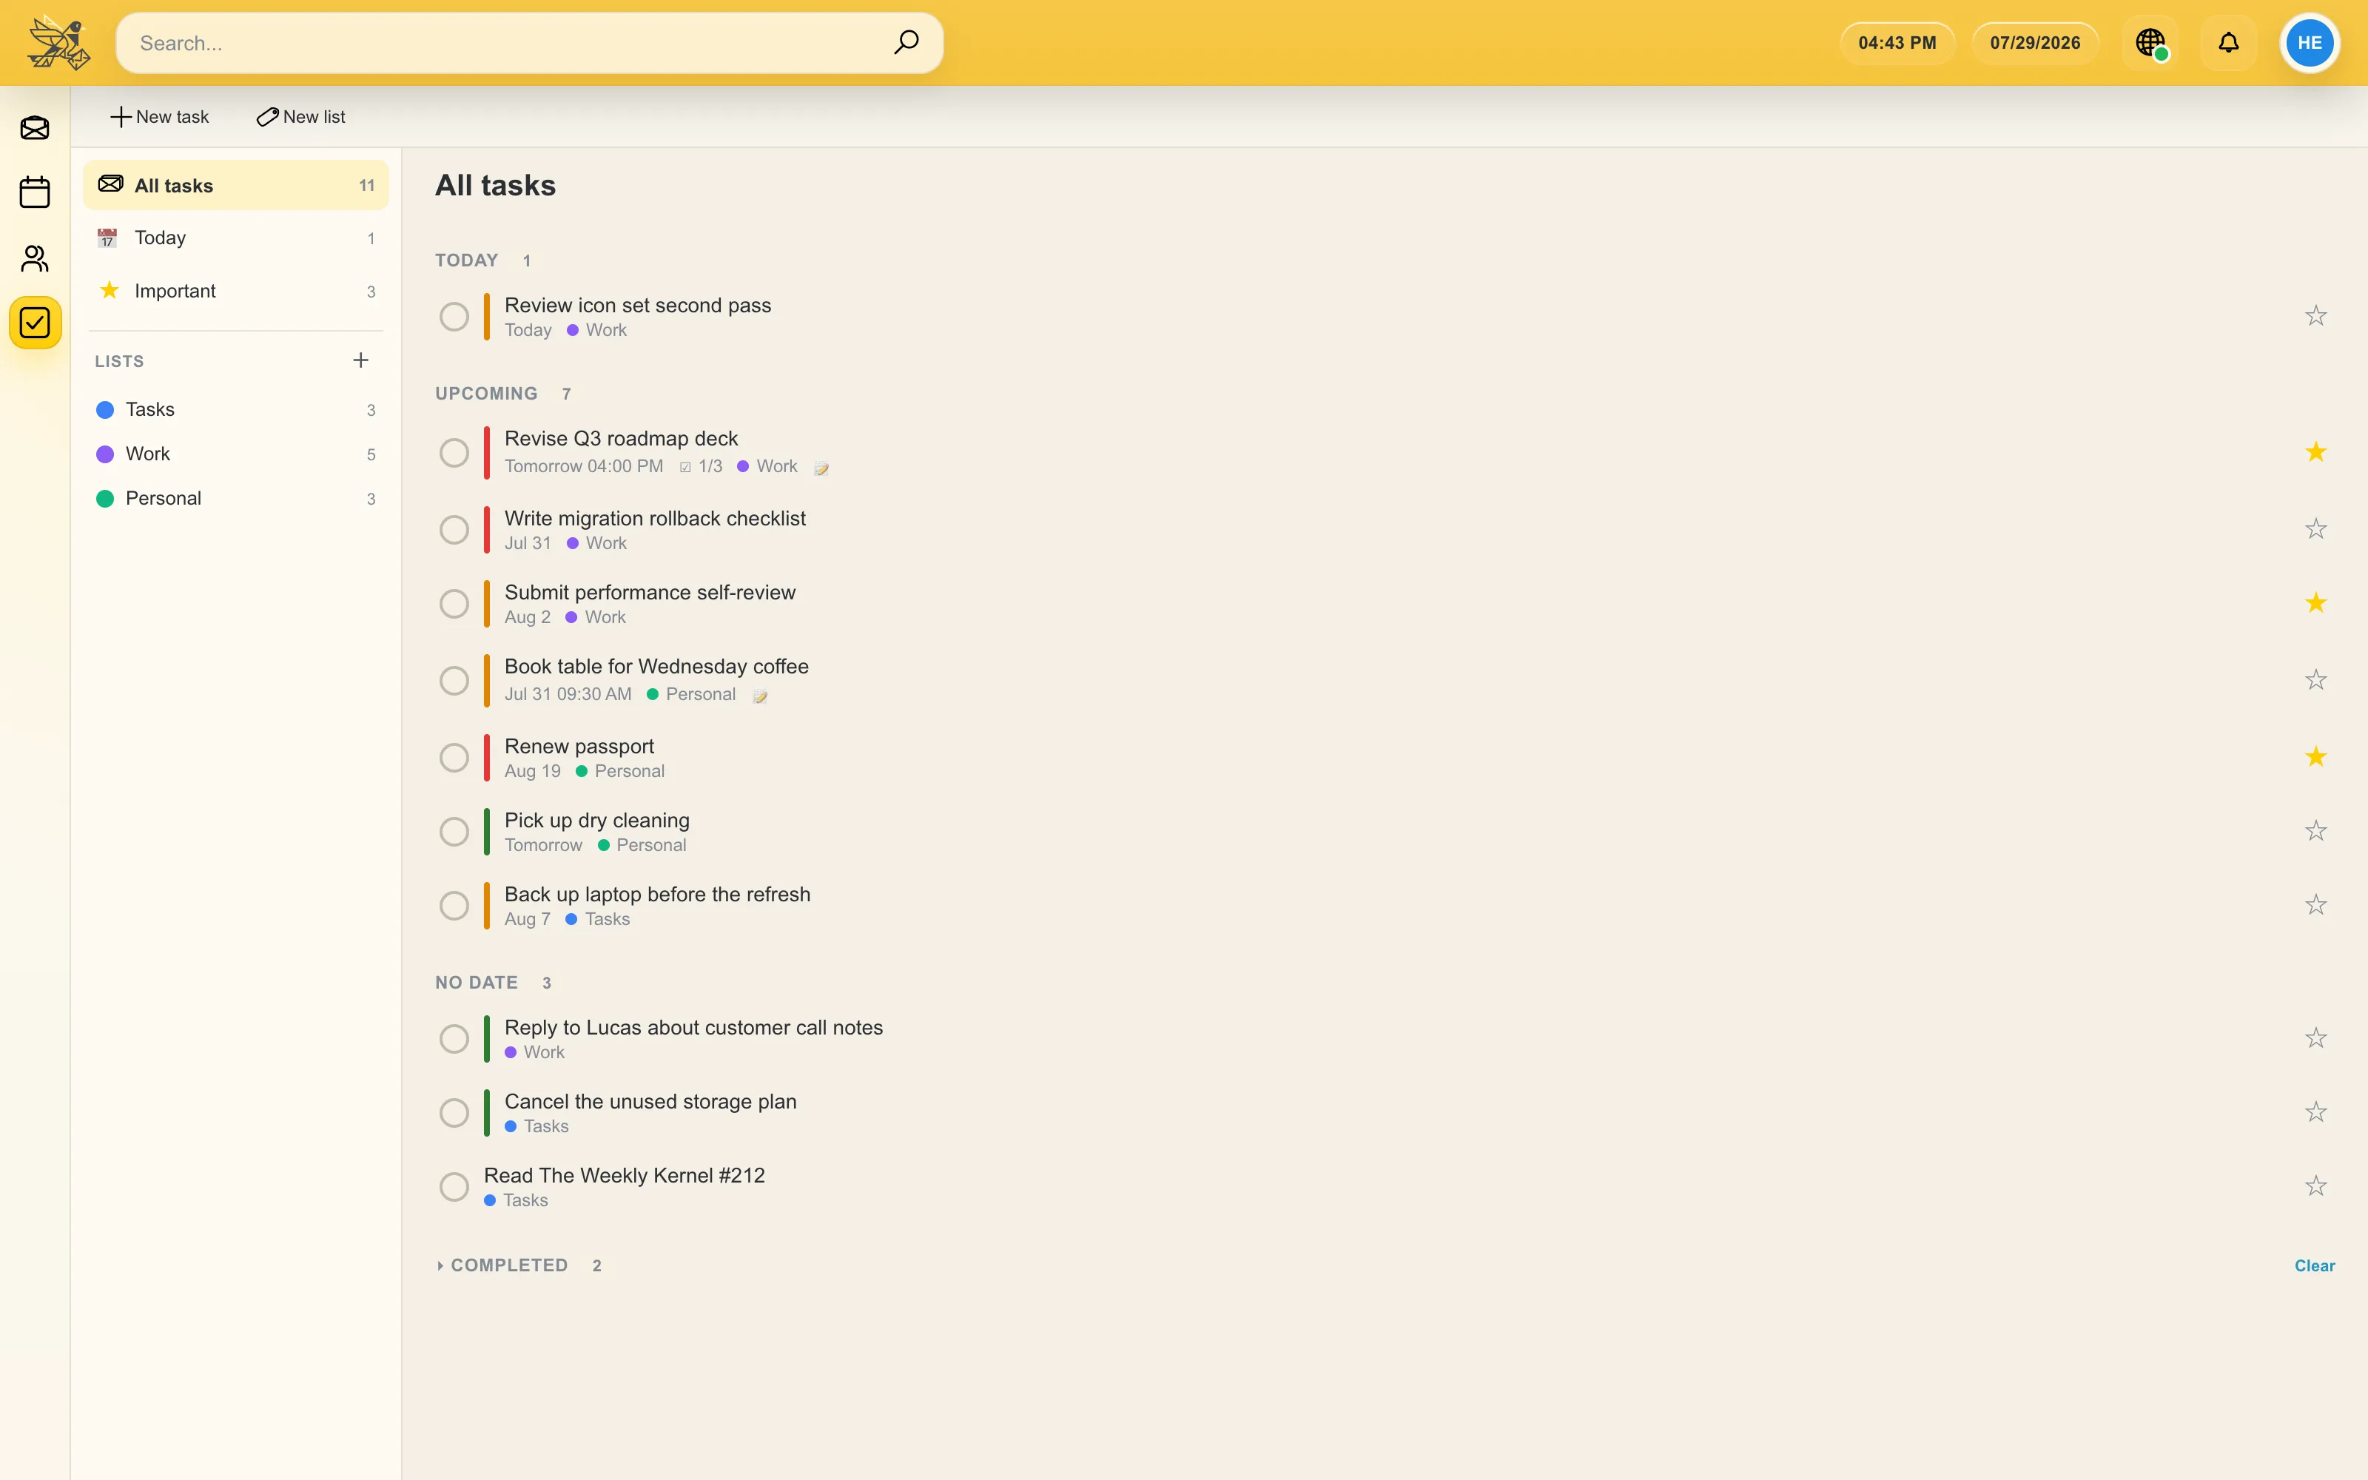This screenshot has height=1480, width=2368.
Task: Click the UPCOMING section header
Action: [486, 394]
